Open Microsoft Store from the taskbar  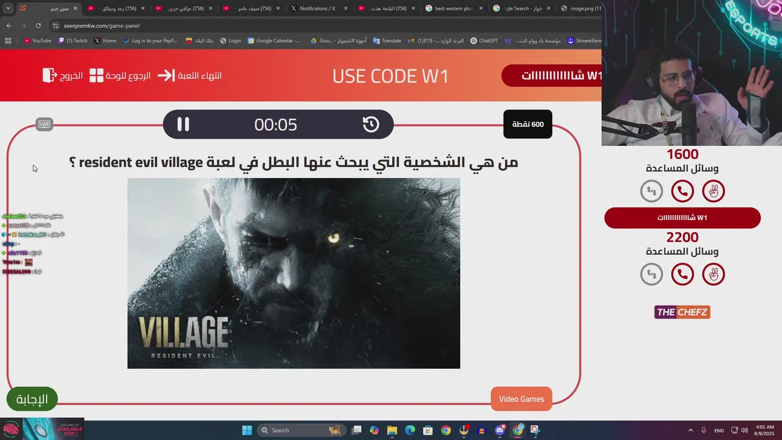(428, 430)
